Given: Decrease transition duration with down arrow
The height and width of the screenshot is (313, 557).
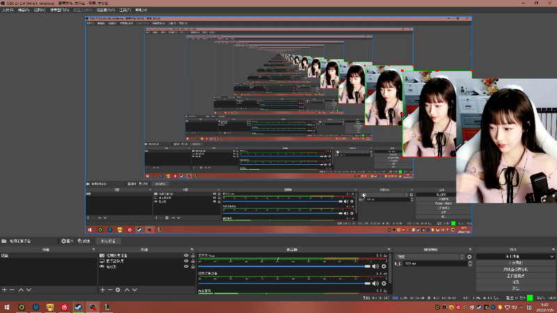Looking at the screenshot, I should (471, 265).
